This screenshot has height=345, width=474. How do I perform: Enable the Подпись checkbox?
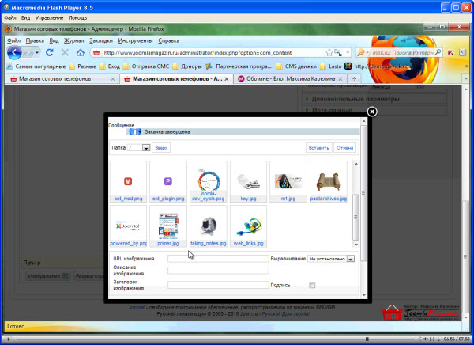point(313,285)
